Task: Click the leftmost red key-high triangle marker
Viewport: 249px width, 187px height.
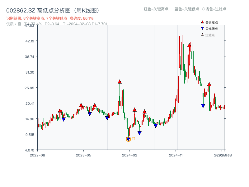Action: click(x=60, y=110)
